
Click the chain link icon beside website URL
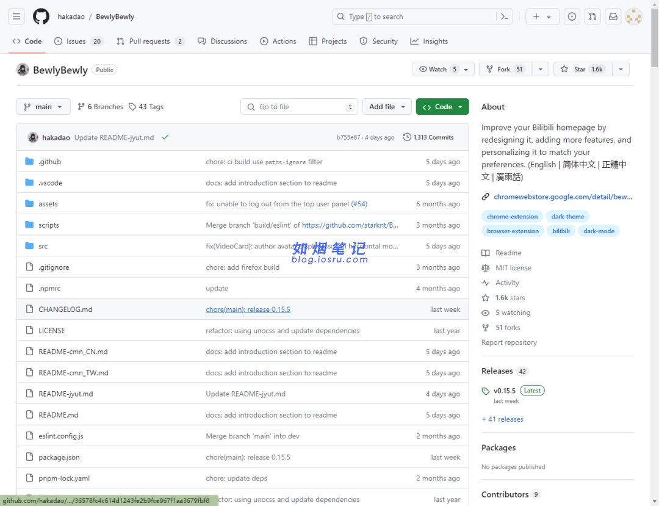[x=486, y=197]
